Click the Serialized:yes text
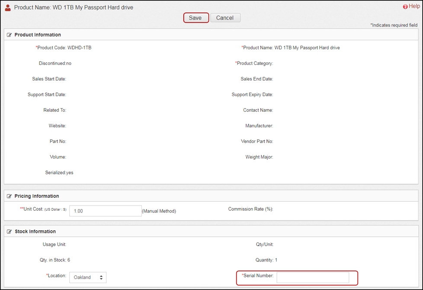This screenshot has width=423, height=290. point(59,173)
